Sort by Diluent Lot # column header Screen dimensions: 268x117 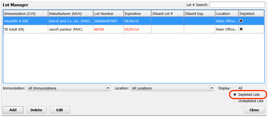tap(168, 13)
